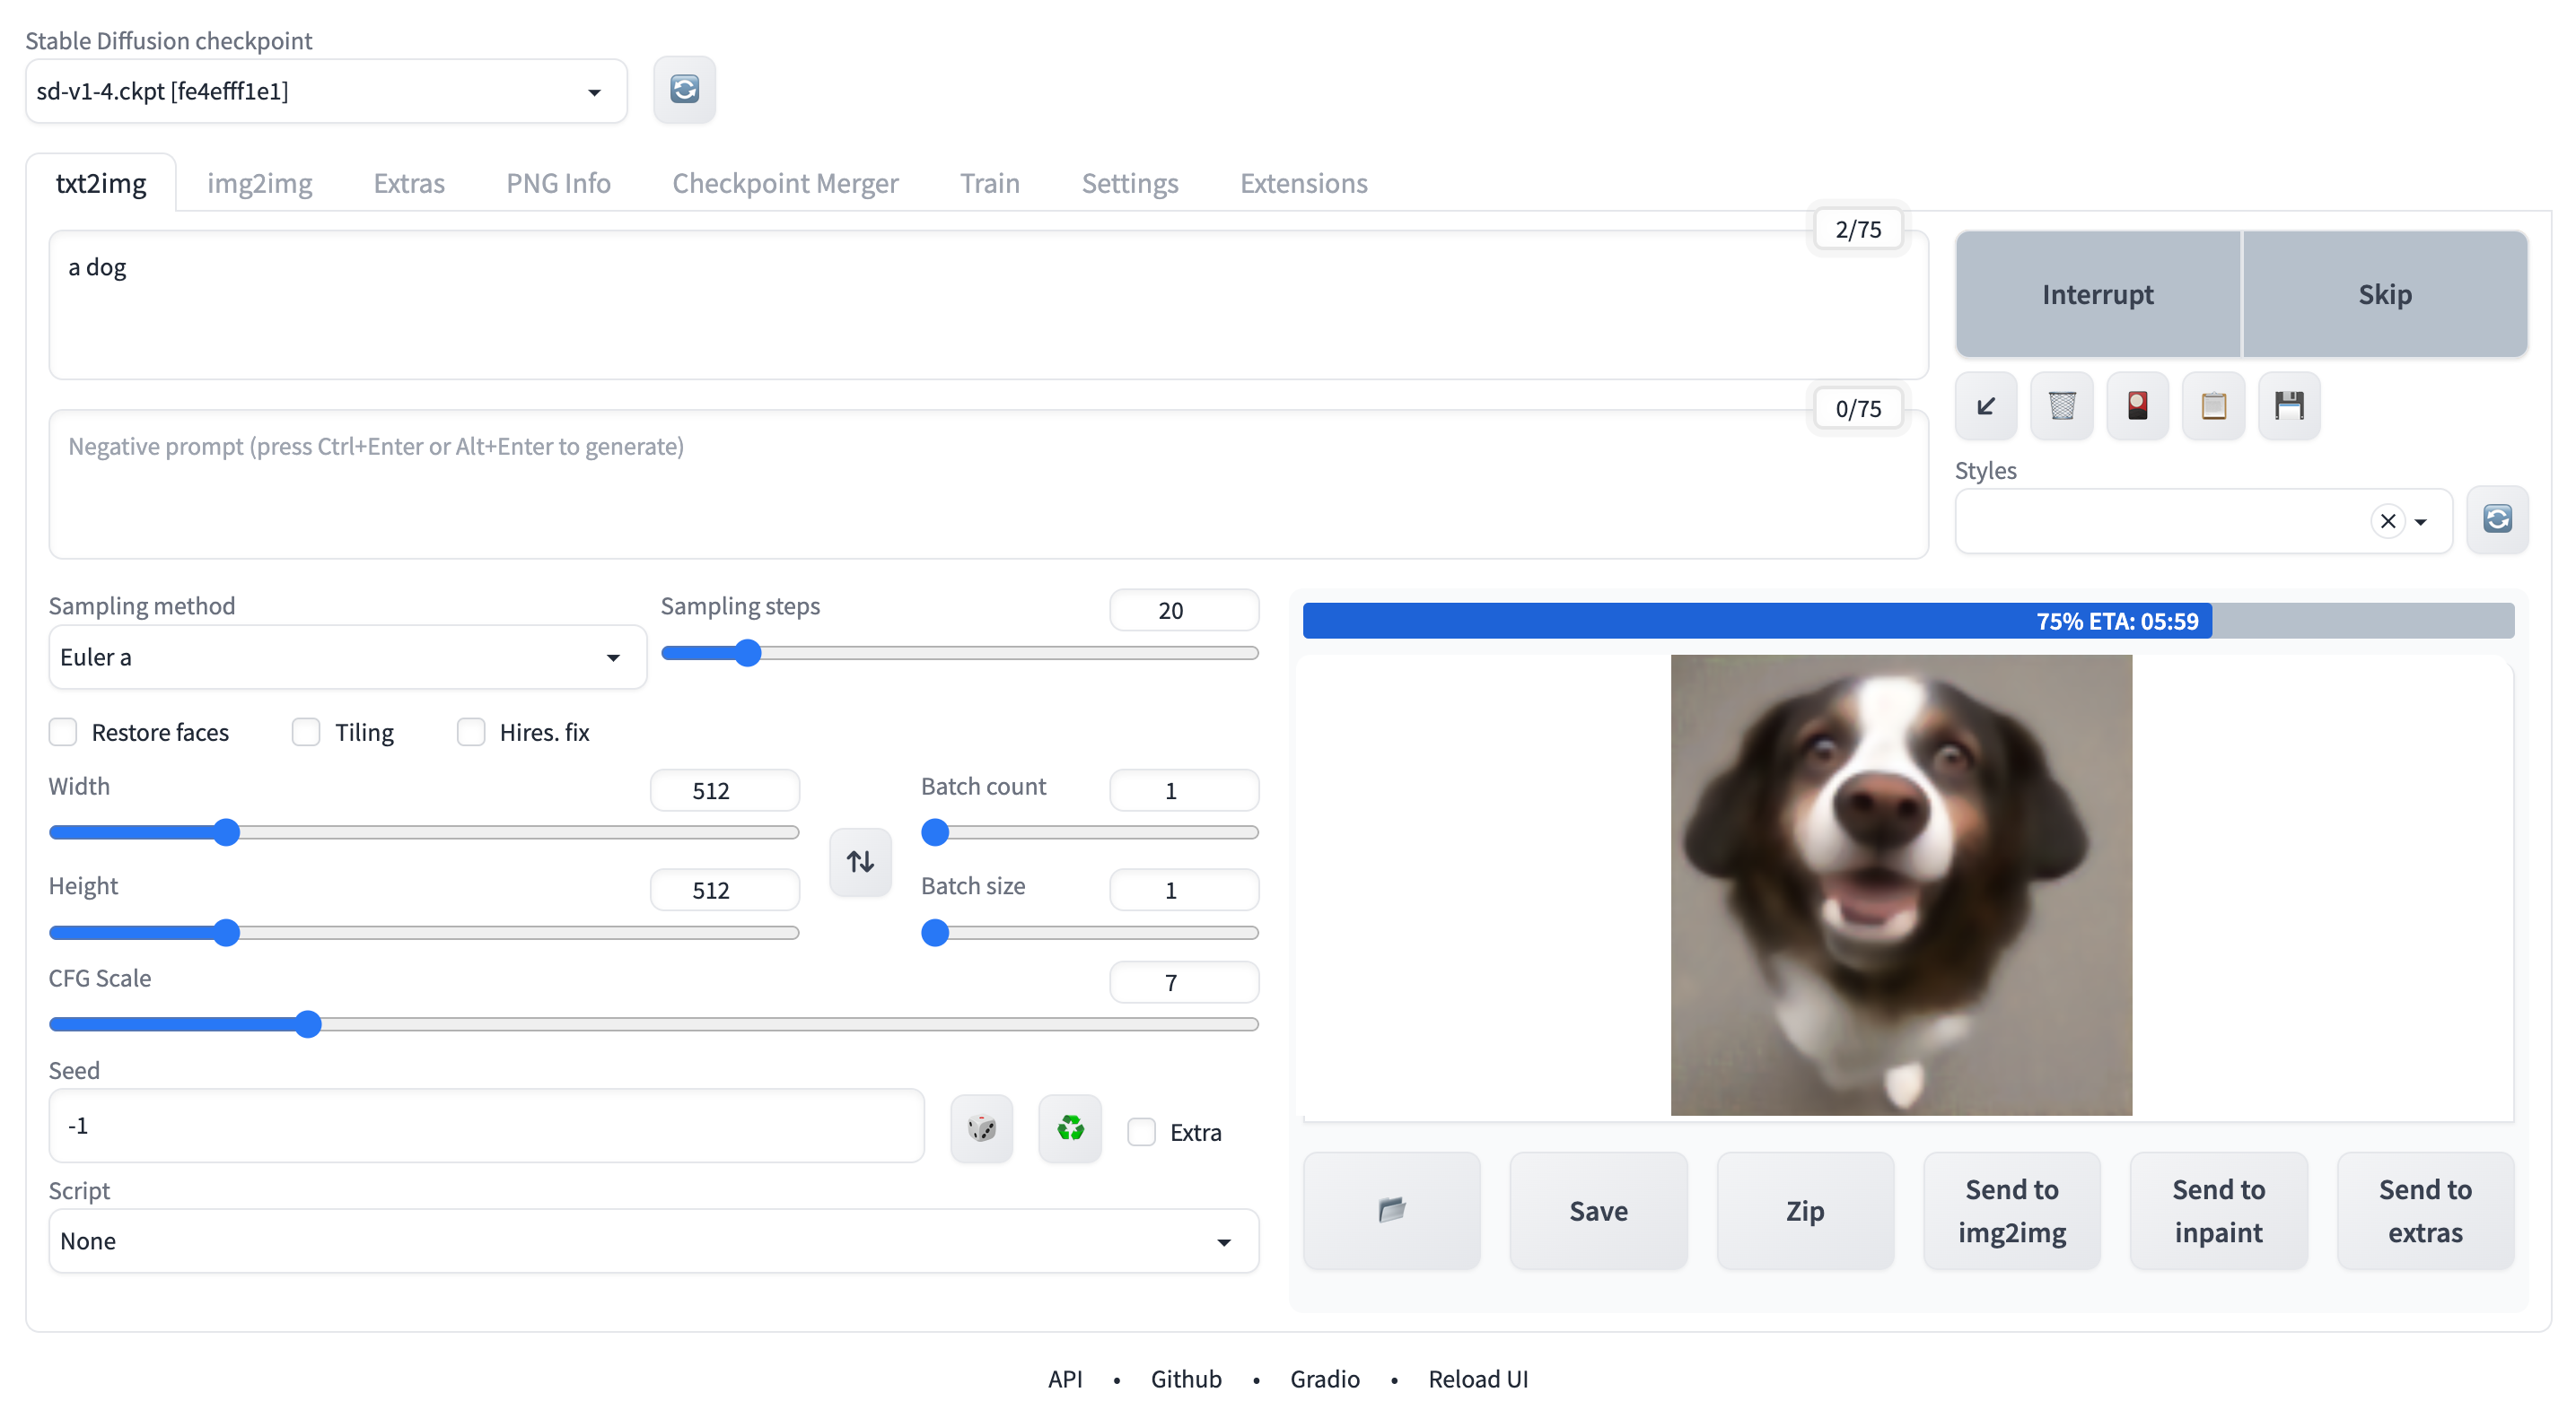
Task: Click the checkpoint refresh icon
Action: coord(684,90)
